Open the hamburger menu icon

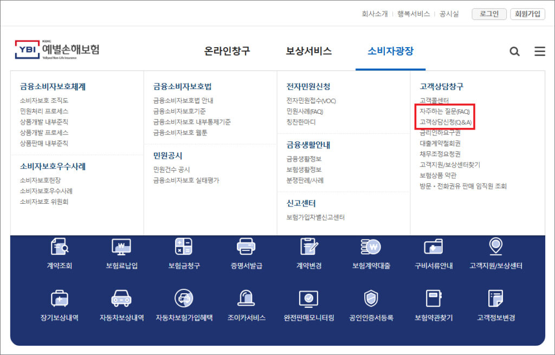tap(540, 51)
